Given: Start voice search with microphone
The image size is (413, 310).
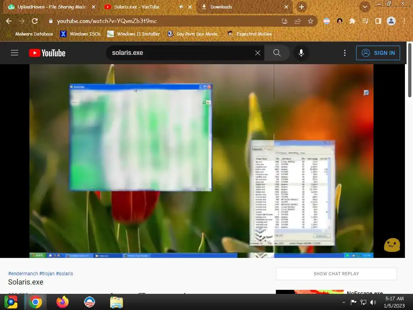Looking at the screenshot, I should click(301, 53).
